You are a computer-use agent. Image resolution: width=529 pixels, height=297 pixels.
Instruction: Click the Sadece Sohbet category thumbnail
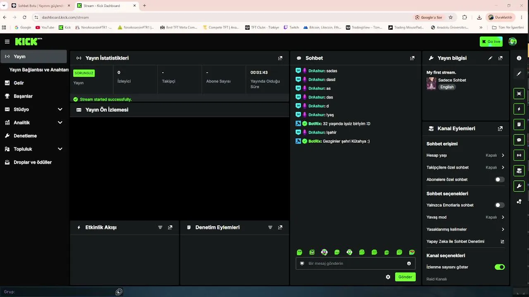click(x=431, y=83)
